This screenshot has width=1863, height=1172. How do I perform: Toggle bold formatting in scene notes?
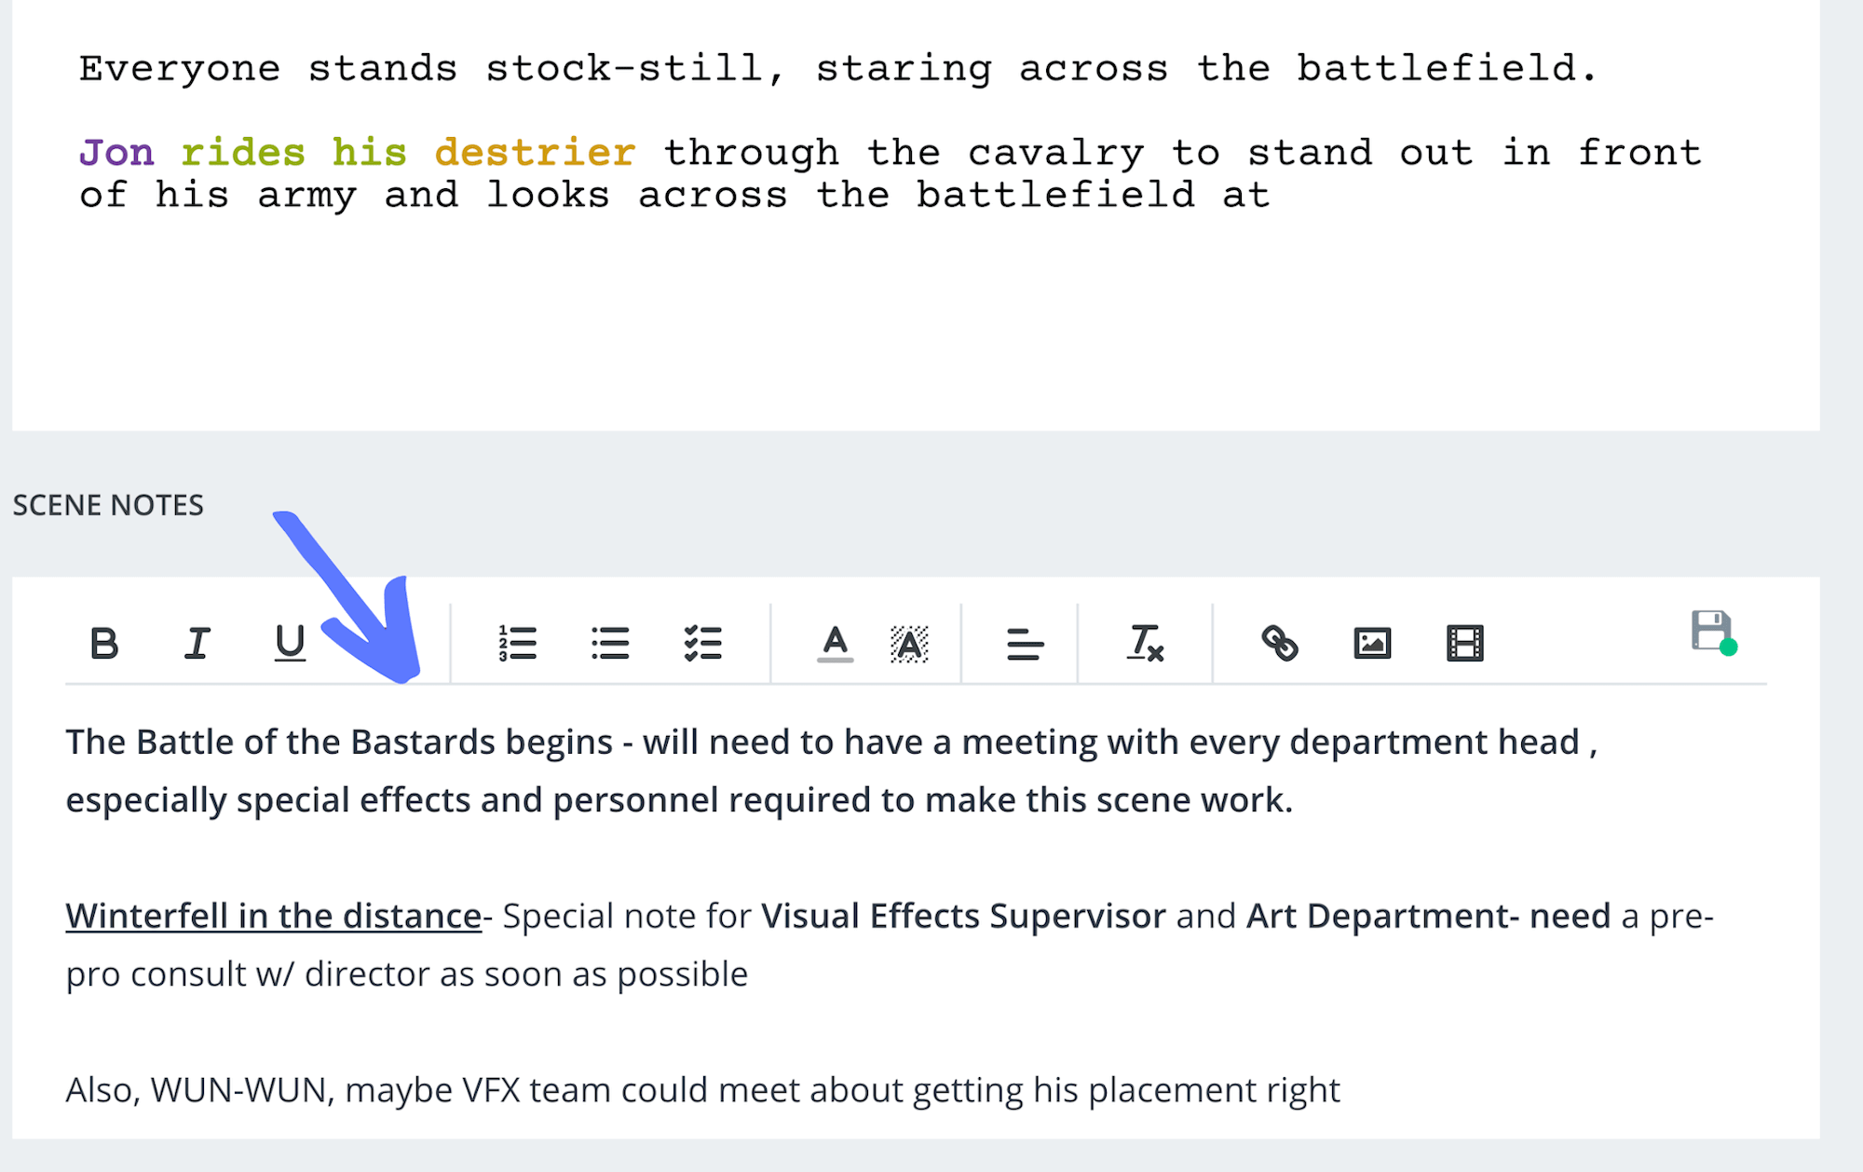click(104, 643)
